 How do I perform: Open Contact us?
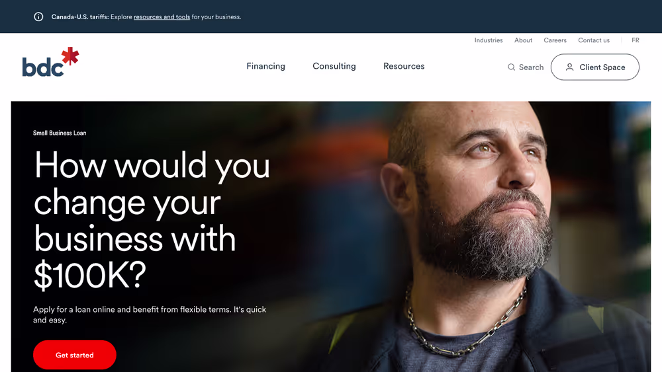[x=594, y=40]
